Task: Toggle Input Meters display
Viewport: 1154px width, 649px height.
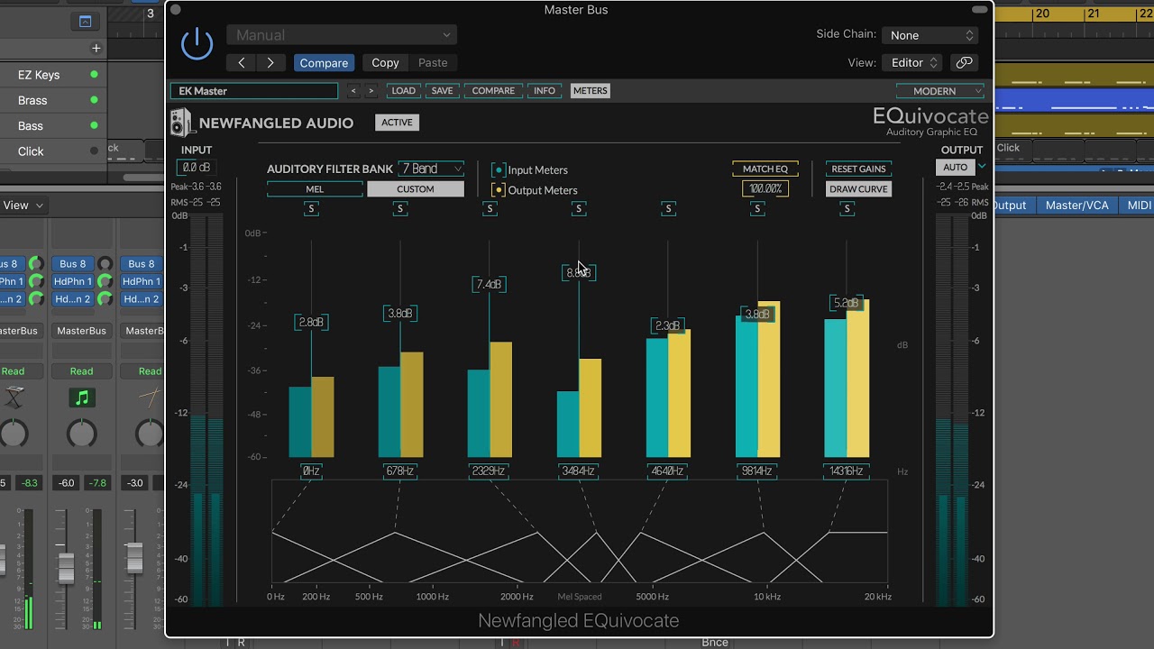Action: 498,169
